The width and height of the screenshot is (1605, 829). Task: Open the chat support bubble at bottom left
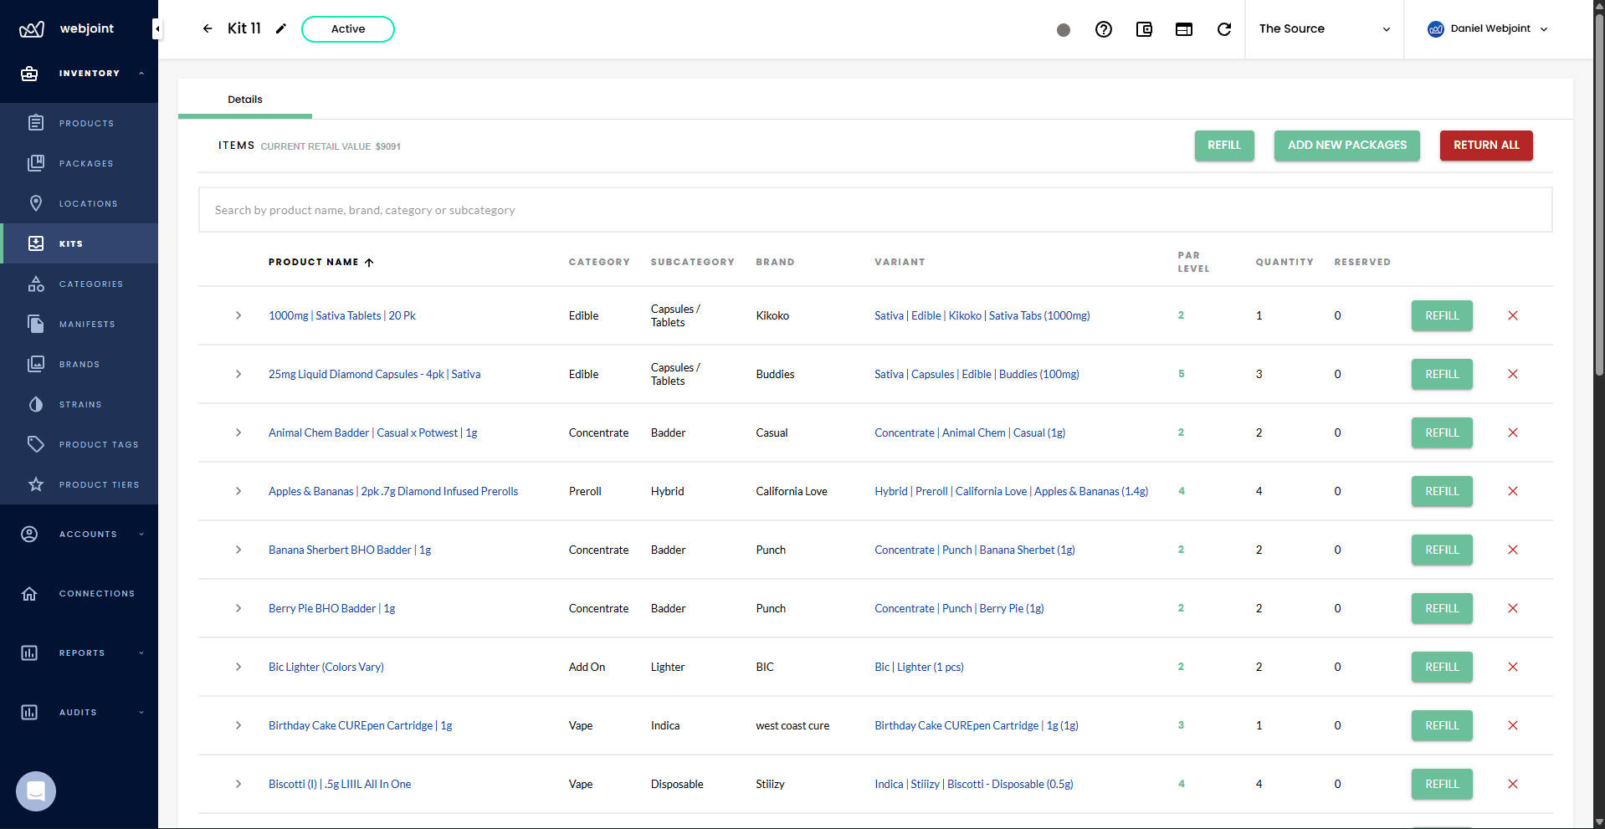point(35,791)
